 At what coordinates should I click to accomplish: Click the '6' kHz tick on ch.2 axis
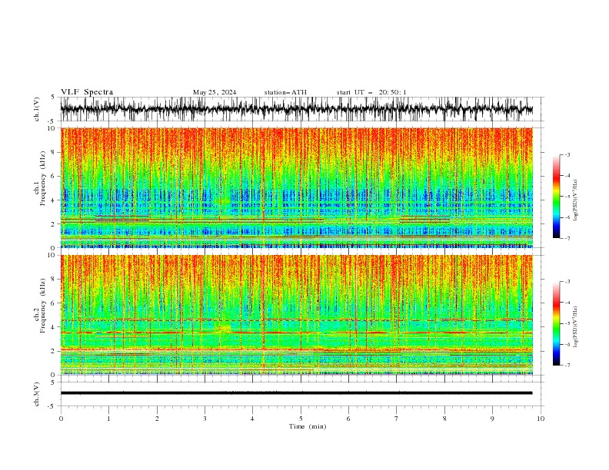pos(54,303)
